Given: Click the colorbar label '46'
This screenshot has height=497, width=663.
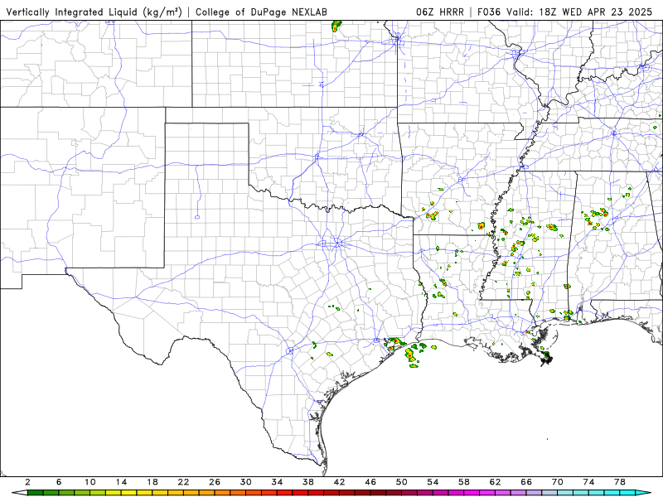Looking at the screenshot, I should (370, 482).
